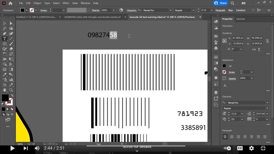The height and width of the screenshot is (154, 274).
Task: Select the Magic Wand tool
Action: tap(5, 28)
